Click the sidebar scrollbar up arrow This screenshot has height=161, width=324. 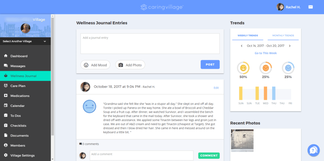pos(53,16)
